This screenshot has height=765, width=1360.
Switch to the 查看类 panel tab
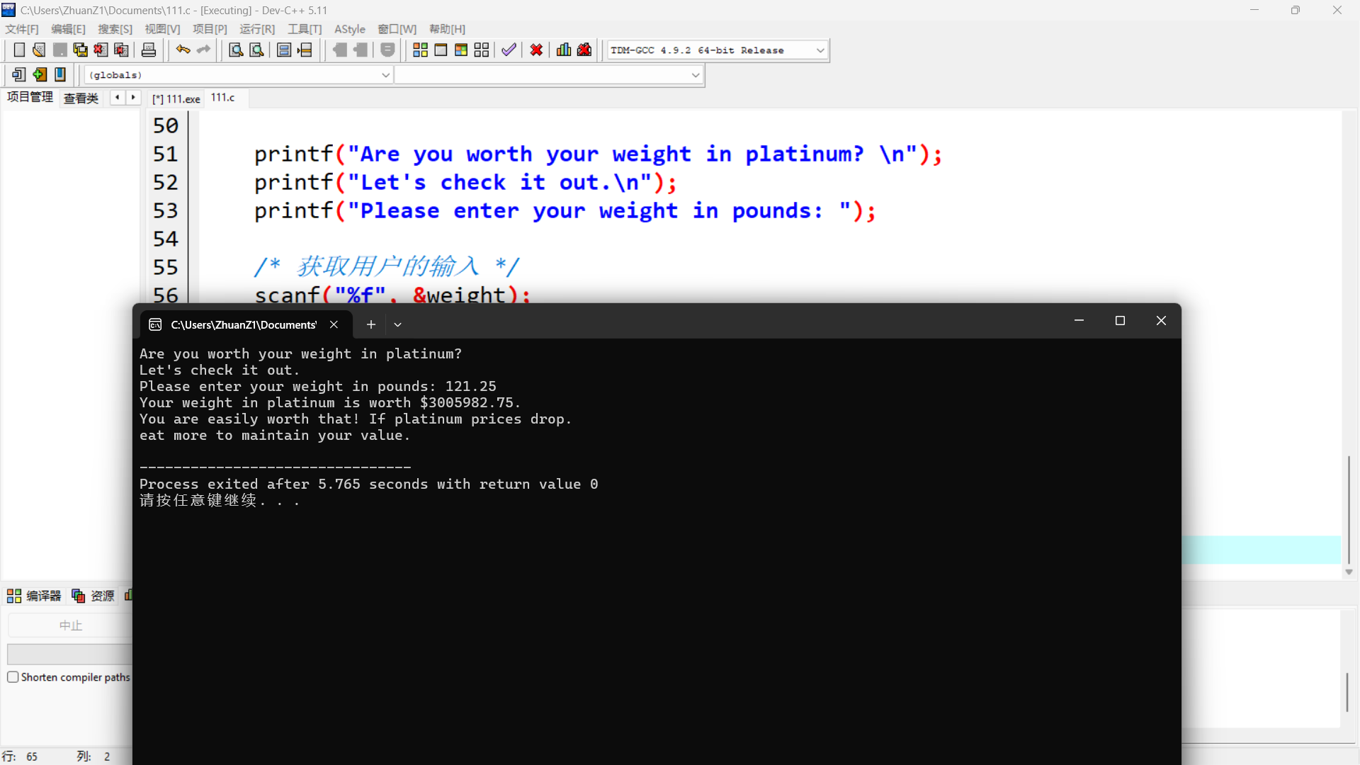[x=81, y=98]
